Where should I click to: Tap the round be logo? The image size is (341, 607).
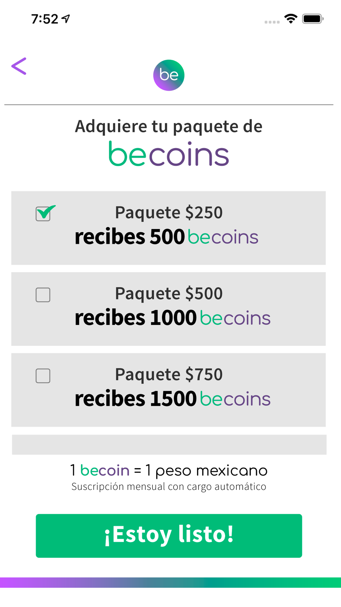click(x=169, y=75)
